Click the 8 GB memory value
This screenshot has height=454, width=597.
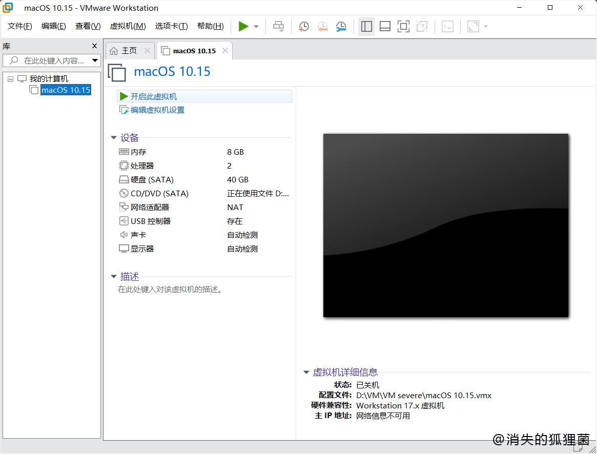click(x=235, y=152)
